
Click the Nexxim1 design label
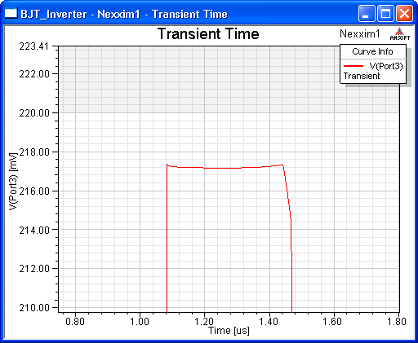point(359,34)
